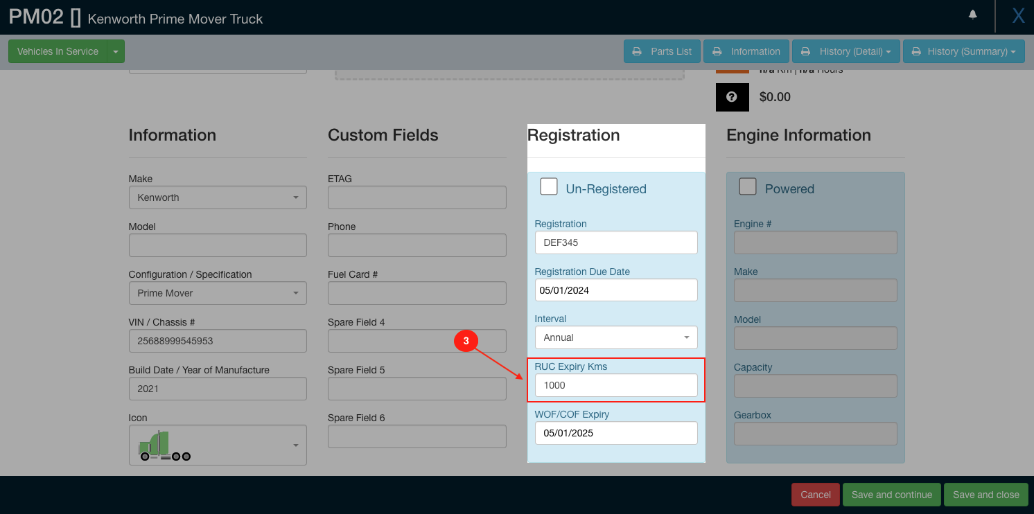Expand the History (Summary) dropdown
Image resolution: width=1034 pixels, height=514 pixels.
click(x=963, y=51)
